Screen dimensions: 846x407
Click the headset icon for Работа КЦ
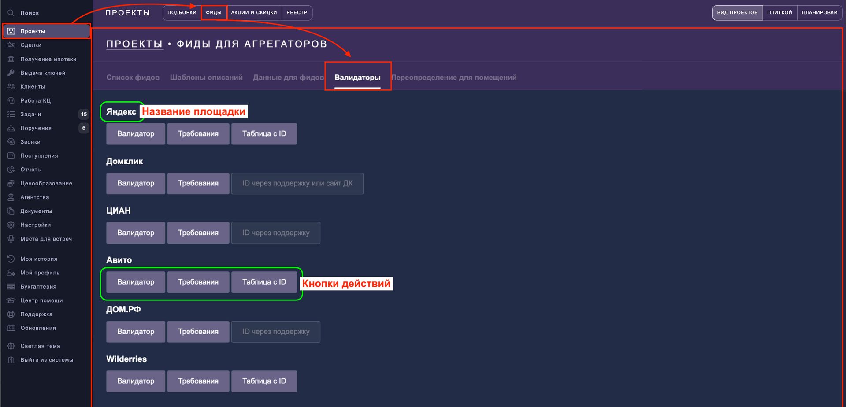click(x=11, y=100)
